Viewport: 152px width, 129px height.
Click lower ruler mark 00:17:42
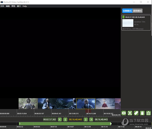pyautogui.click(x=121, y=127)
